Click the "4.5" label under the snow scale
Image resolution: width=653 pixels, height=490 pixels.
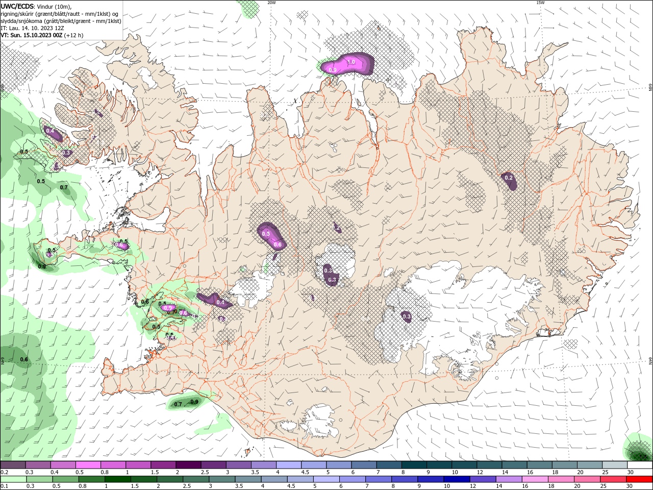[305, 472]
